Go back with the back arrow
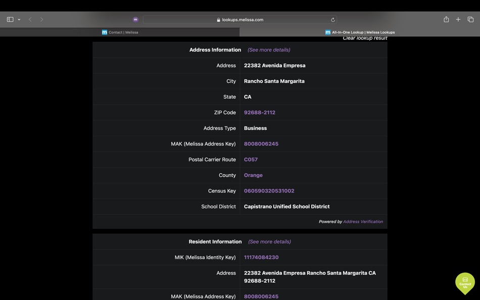This screenshot has height=300, width=480. click(x=30, y=19)
